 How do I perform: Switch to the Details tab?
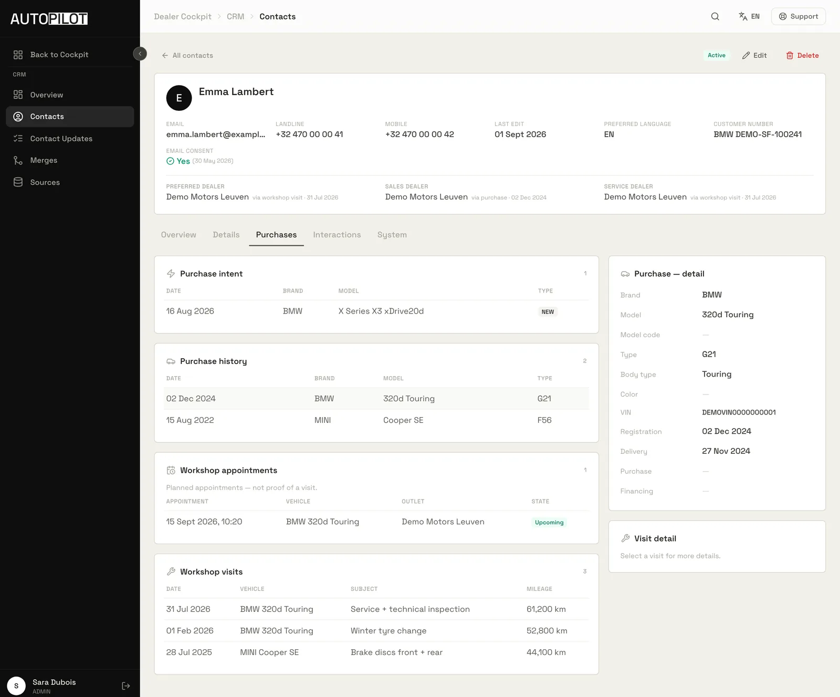[x=226, y=235]
